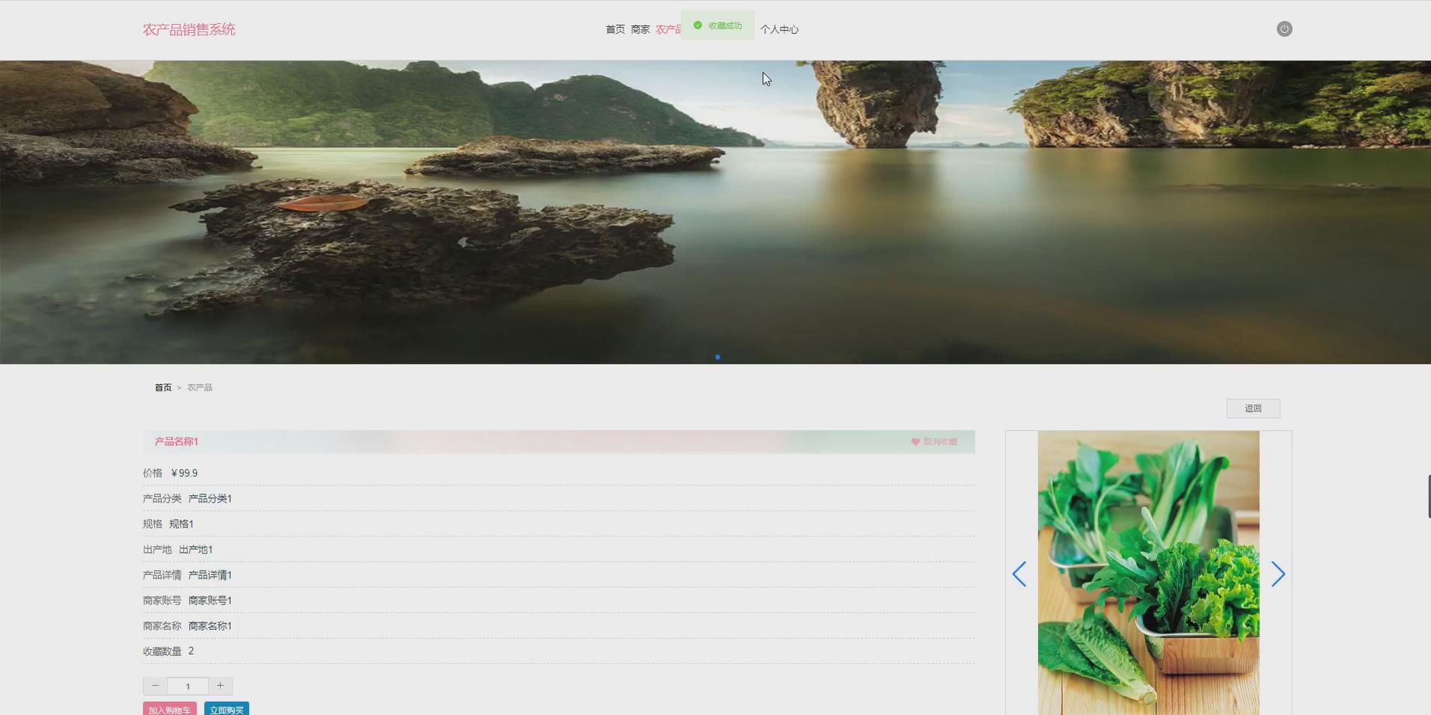Click the 返回 button
The image size is (1431, 715).
point(1254,408)
